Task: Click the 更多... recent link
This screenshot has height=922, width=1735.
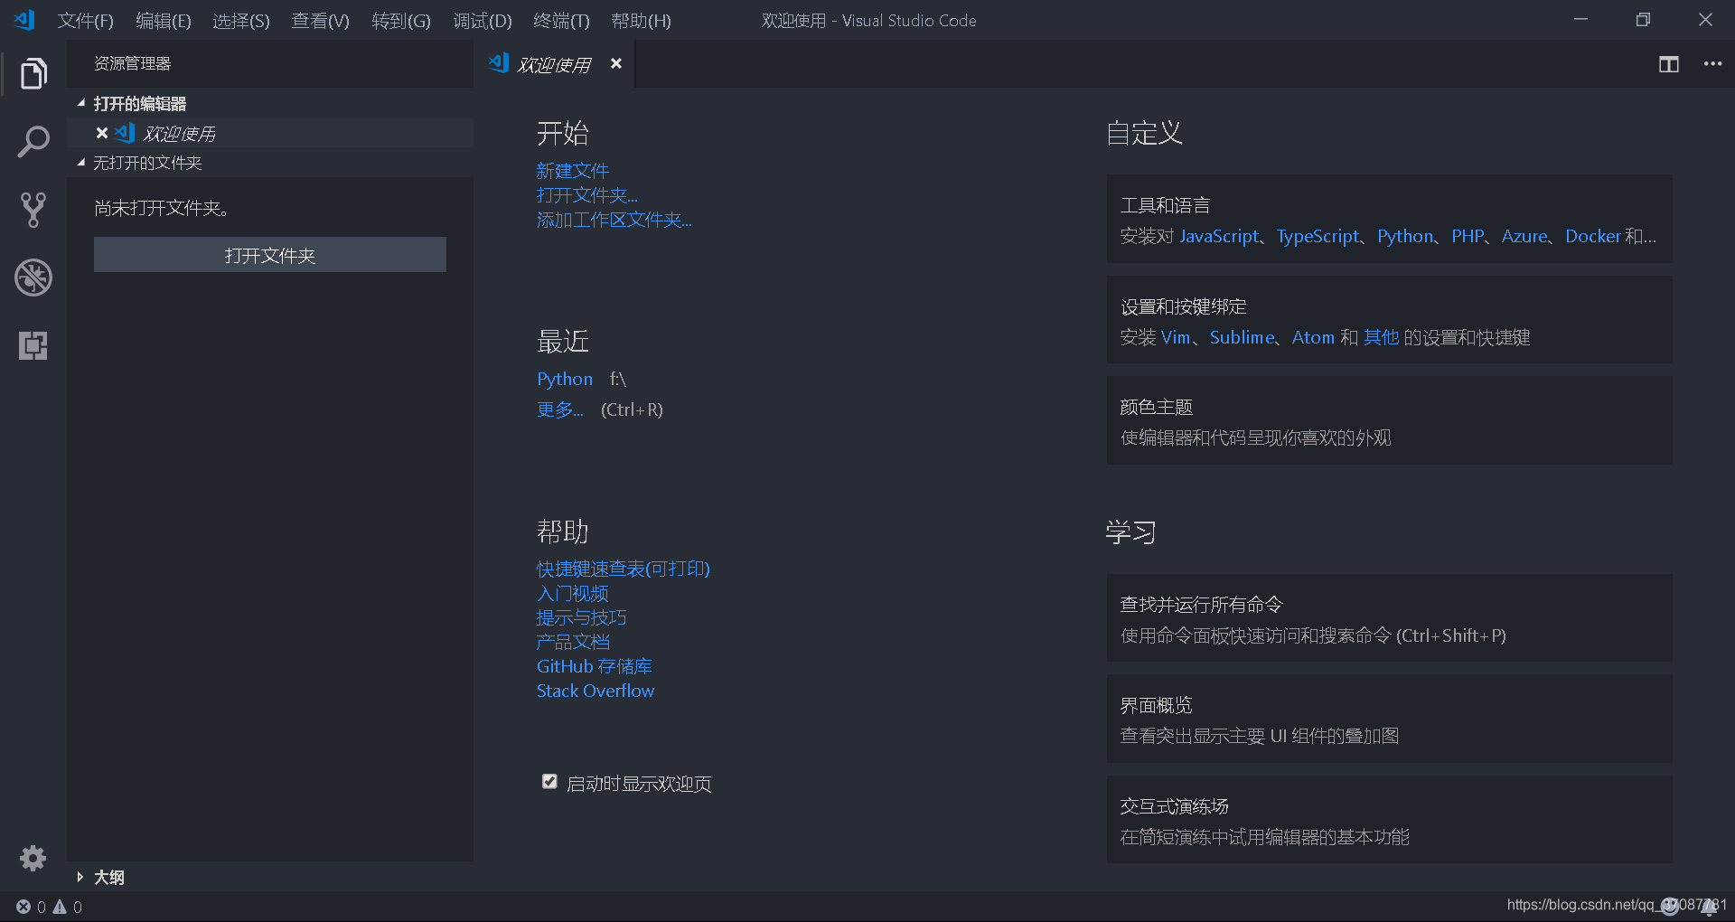Action: [x=560, y=409]
